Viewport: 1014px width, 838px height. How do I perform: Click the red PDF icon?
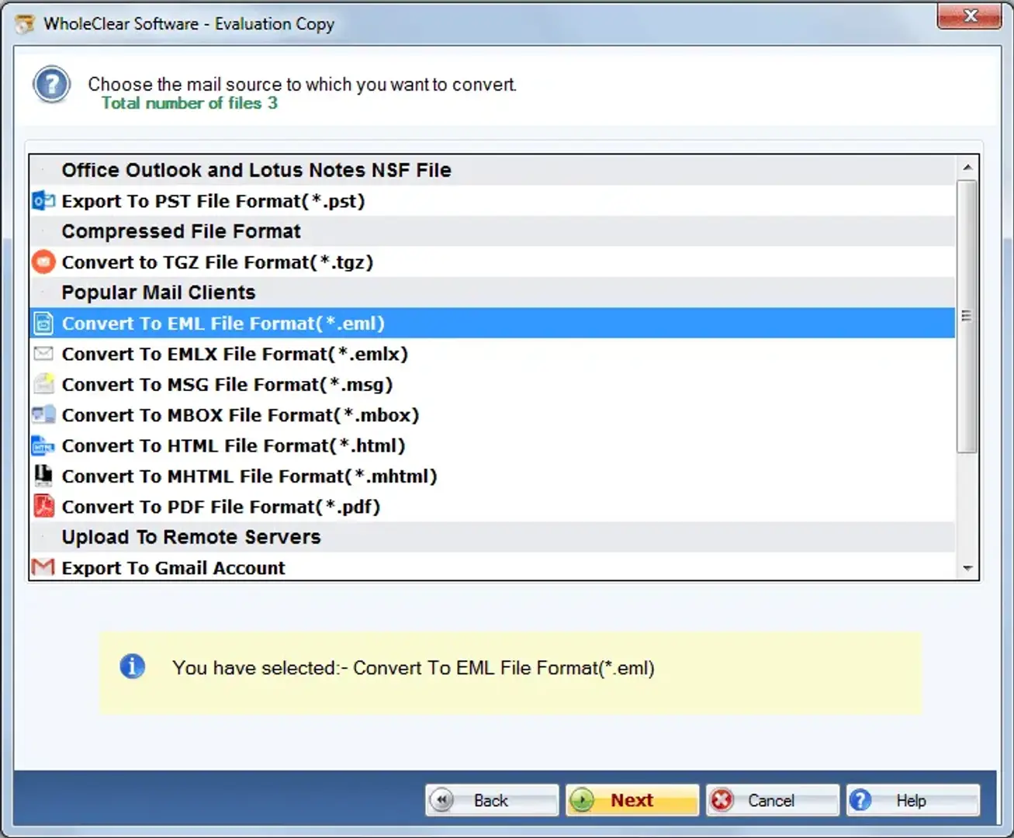click(43, 507)
